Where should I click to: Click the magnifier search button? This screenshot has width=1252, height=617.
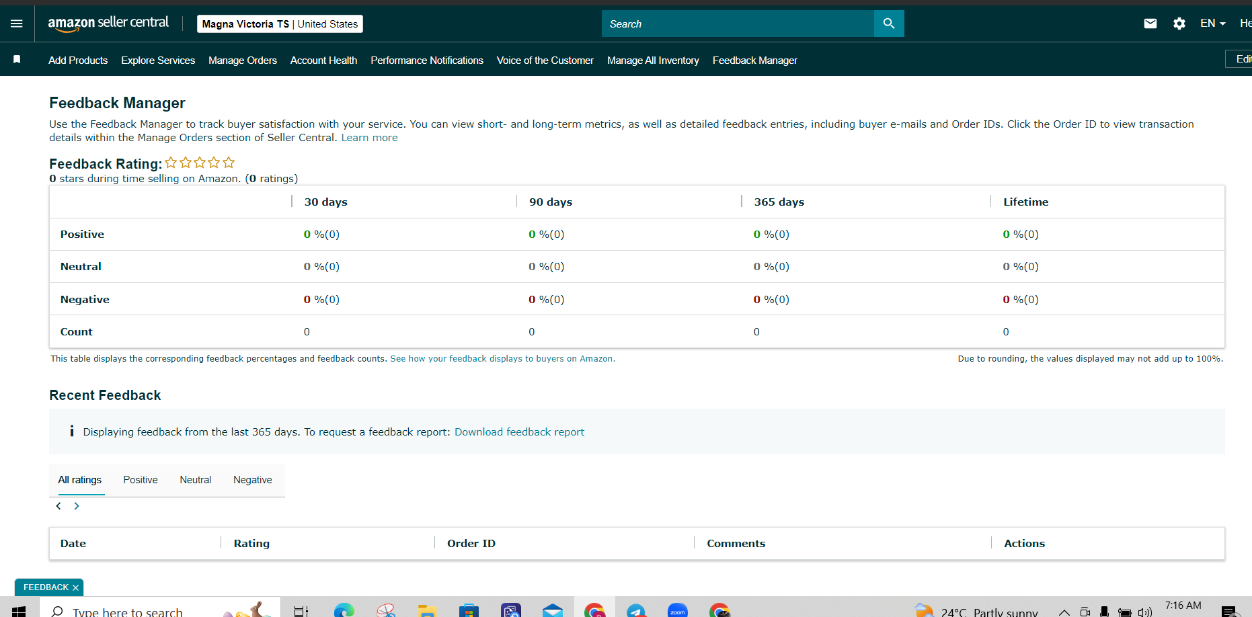point(889,24)
